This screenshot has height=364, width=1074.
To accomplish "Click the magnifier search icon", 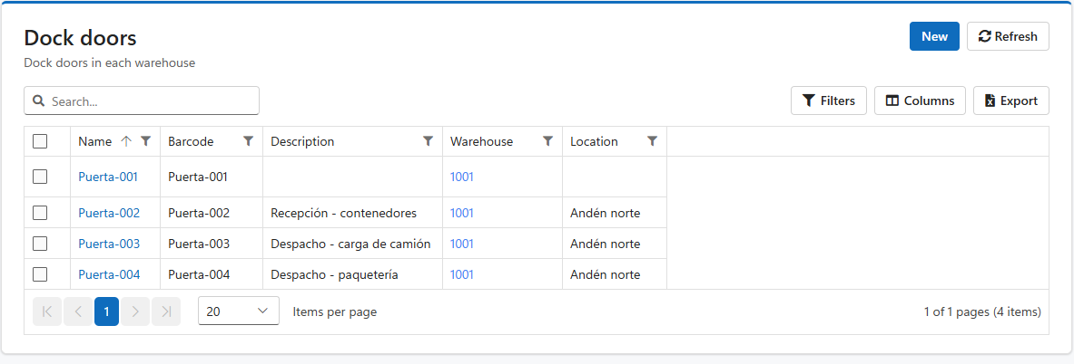I will click(39, 101).
